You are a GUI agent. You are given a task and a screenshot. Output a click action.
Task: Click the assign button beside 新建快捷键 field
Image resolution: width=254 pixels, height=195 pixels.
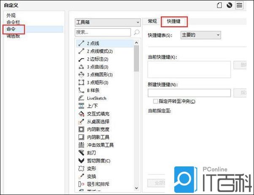click(240, 93)
